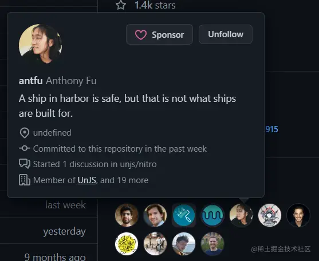Click the Sponsor heart button
This screenshot has height=261, width=319.
(x=159, y=34)
